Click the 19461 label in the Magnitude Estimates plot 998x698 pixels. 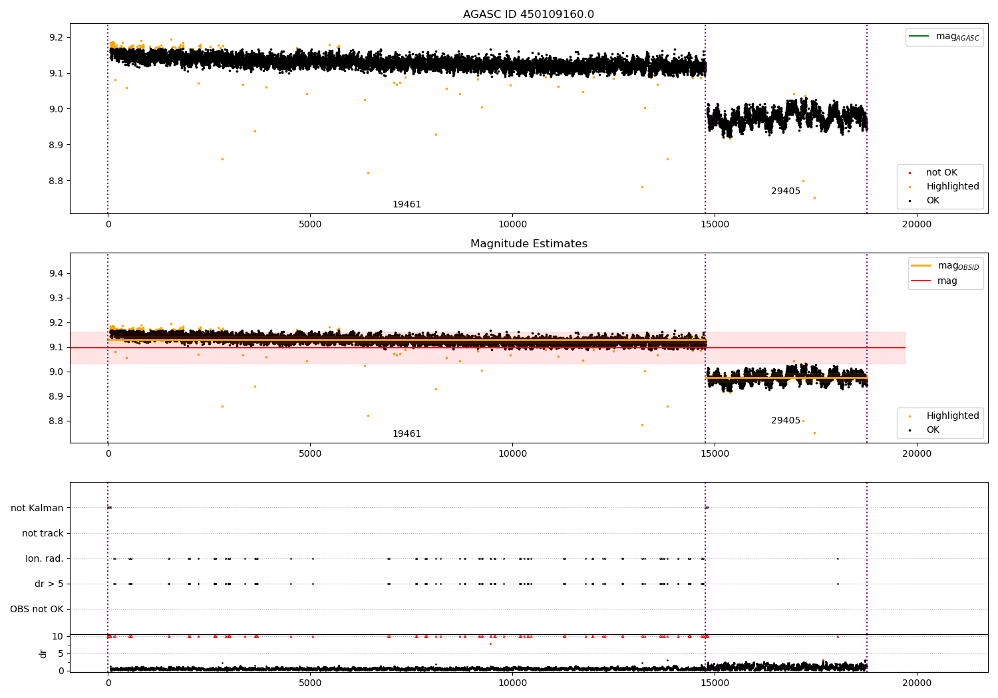click(x=407, y=434)
